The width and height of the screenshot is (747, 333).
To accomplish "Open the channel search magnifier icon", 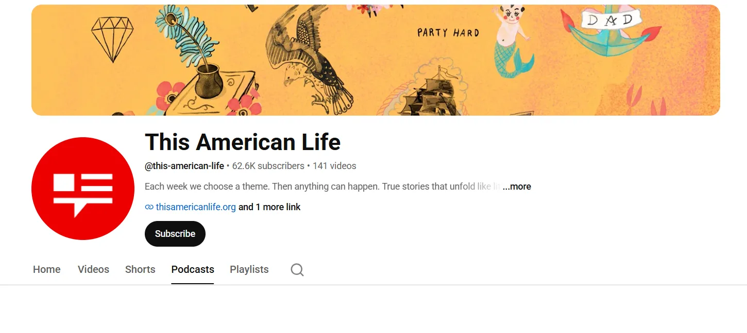I will (x=297, y=269).
